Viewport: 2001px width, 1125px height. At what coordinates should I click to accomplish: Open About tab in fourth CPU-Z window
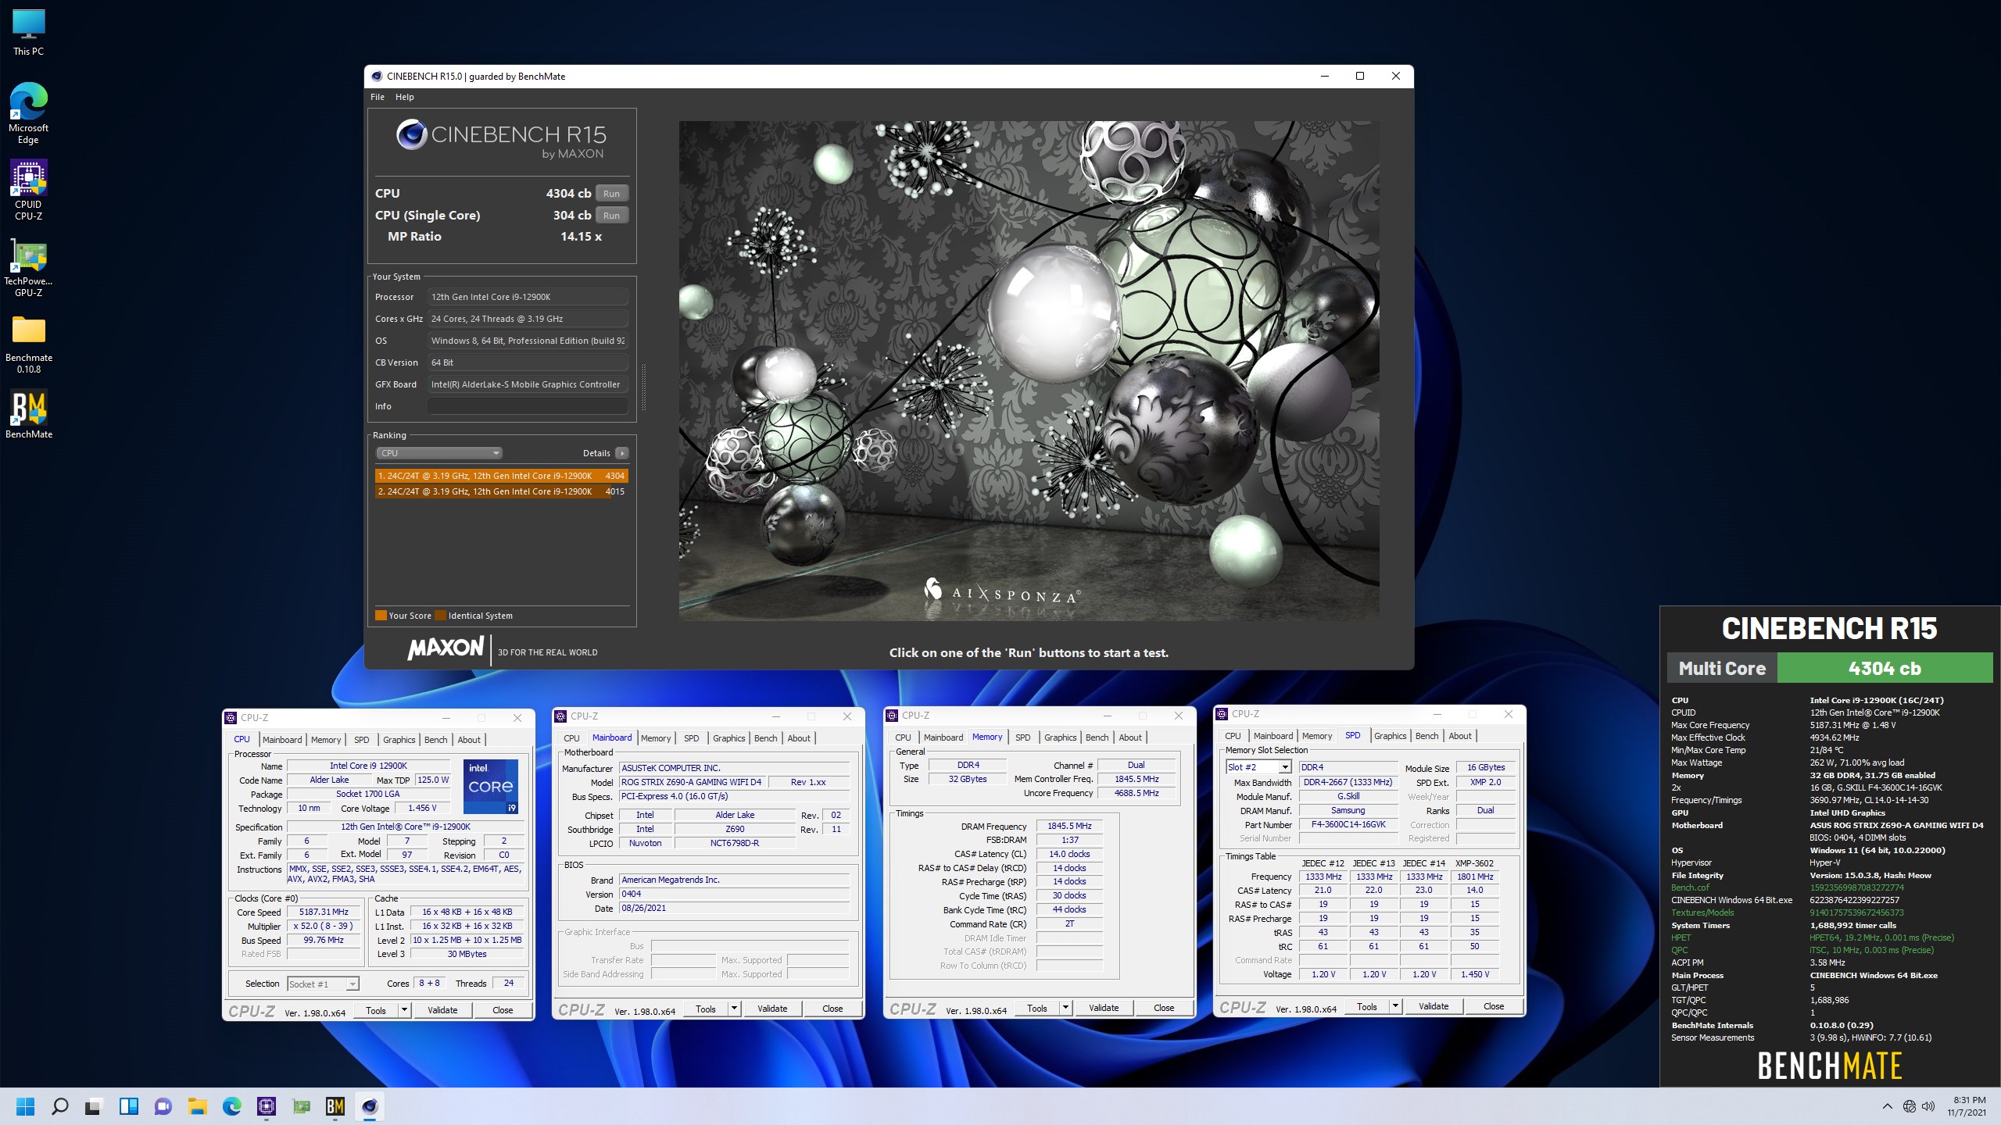click(1460, 736)
